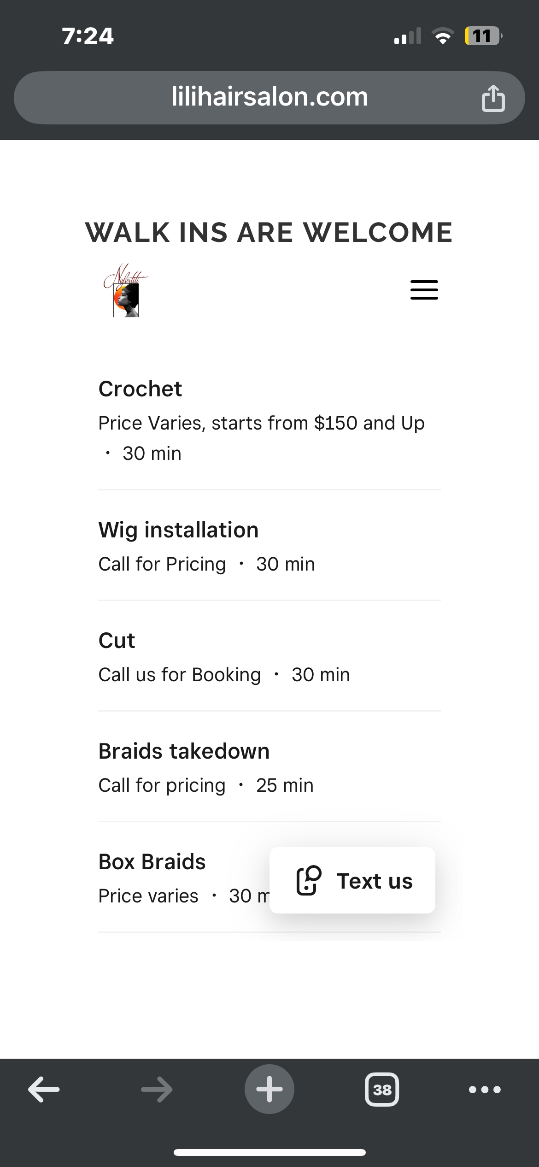Tap the Wi-Fi status icon
The image size is (539, 1167).
443,36
